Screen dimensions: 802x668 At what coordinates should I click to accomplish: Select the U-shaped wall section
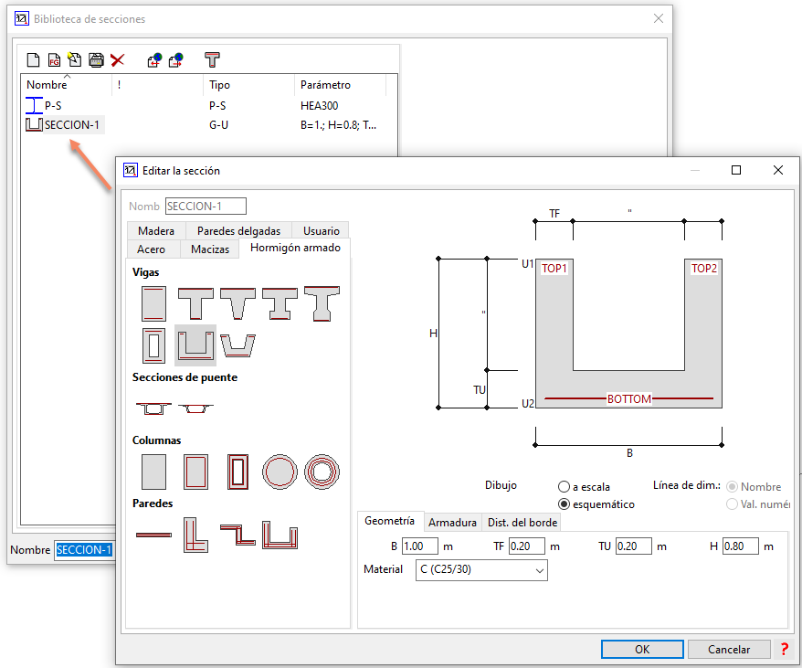(x=280, y=535)
